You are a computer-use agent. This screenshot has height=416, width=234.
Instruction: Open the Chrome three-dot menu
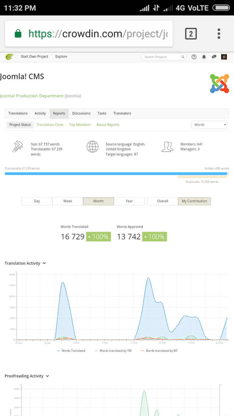(x=219, y=34)
